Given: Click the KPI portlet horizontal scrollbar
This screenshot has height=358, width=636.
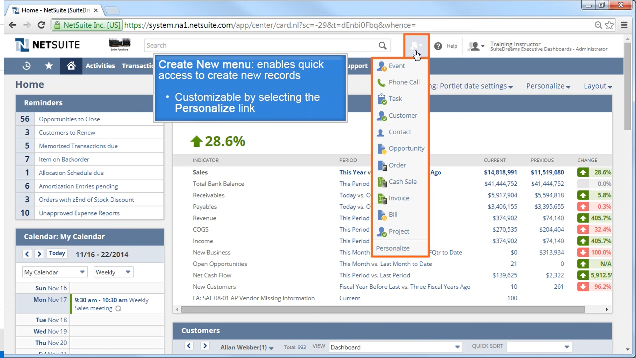Looking at the screenshot, I should point(383,309).
